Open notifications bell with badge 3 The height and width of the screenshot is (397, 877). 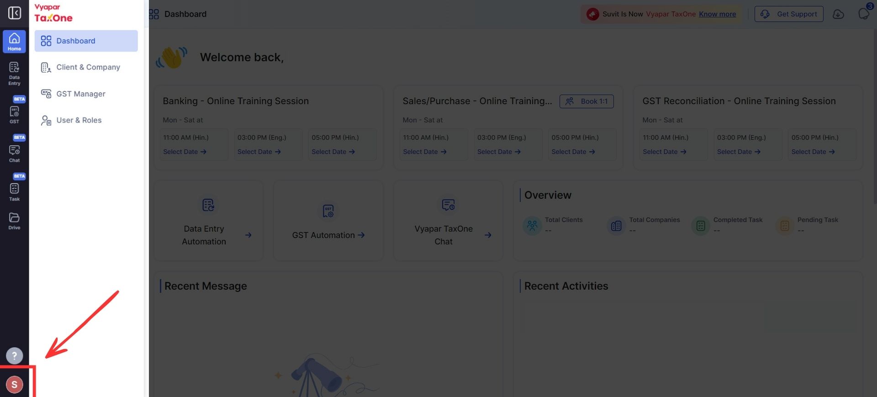(864, 13)
